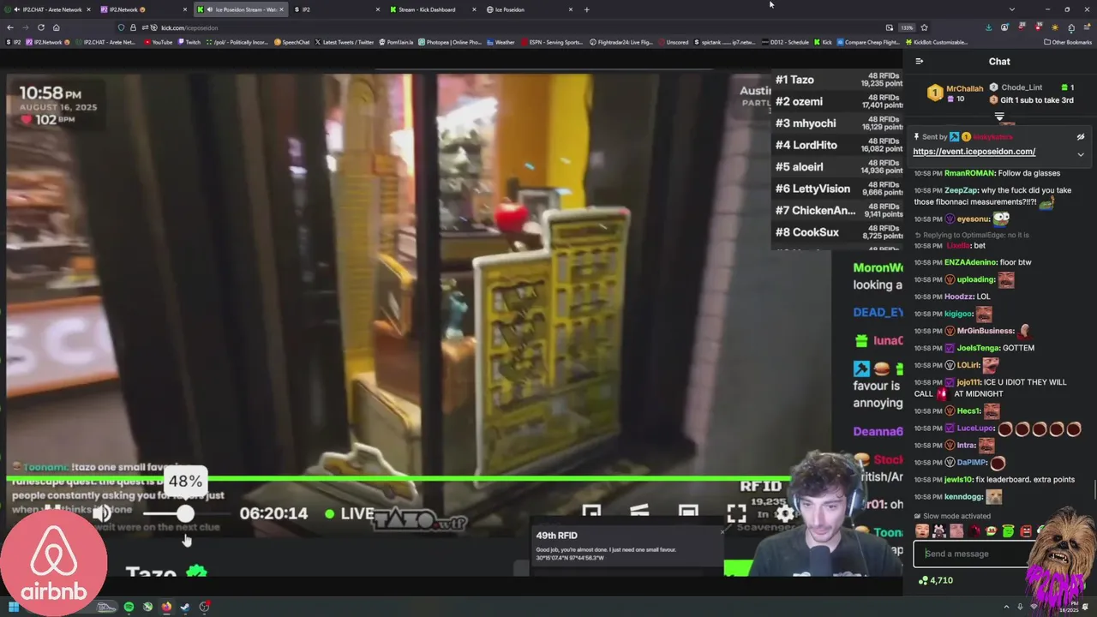
Task: Expand the list all tabs chevron
Action: 1012,9
